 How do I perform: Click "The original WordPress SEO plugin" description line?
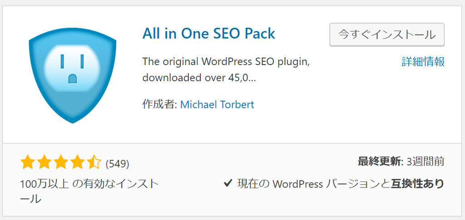(226, 61)
